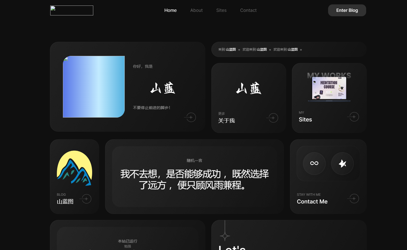The width and height of the screenshot is (407, 250).
Task: Select the mountain logo above 山蓝图 BLOG label
Action: 74,168
